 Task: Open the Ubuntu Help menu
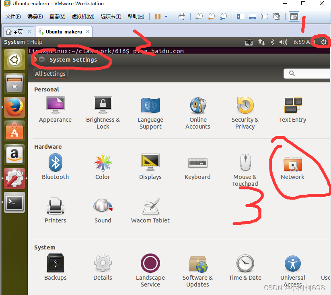[36, 42]
